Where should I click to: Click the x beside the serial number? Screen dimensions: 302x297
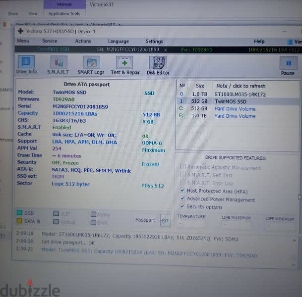(x=166, y=50)
